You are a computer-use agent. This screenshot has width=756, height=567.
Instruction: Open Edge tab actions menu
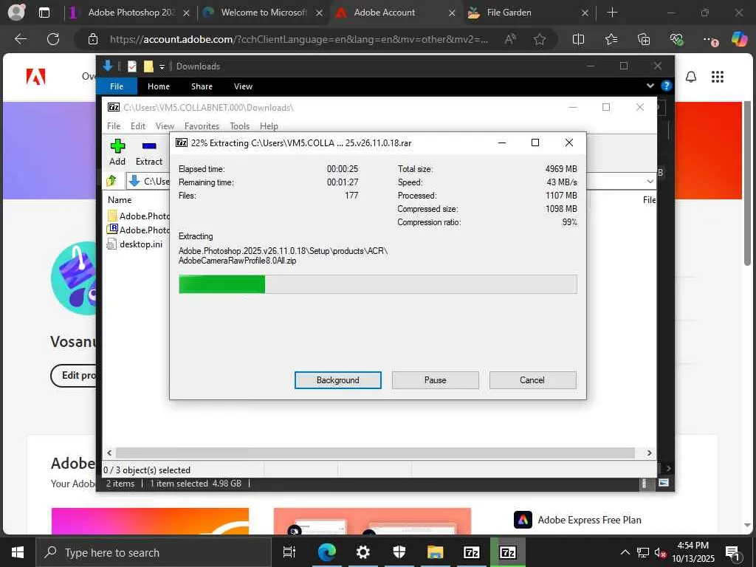(44, 13)
